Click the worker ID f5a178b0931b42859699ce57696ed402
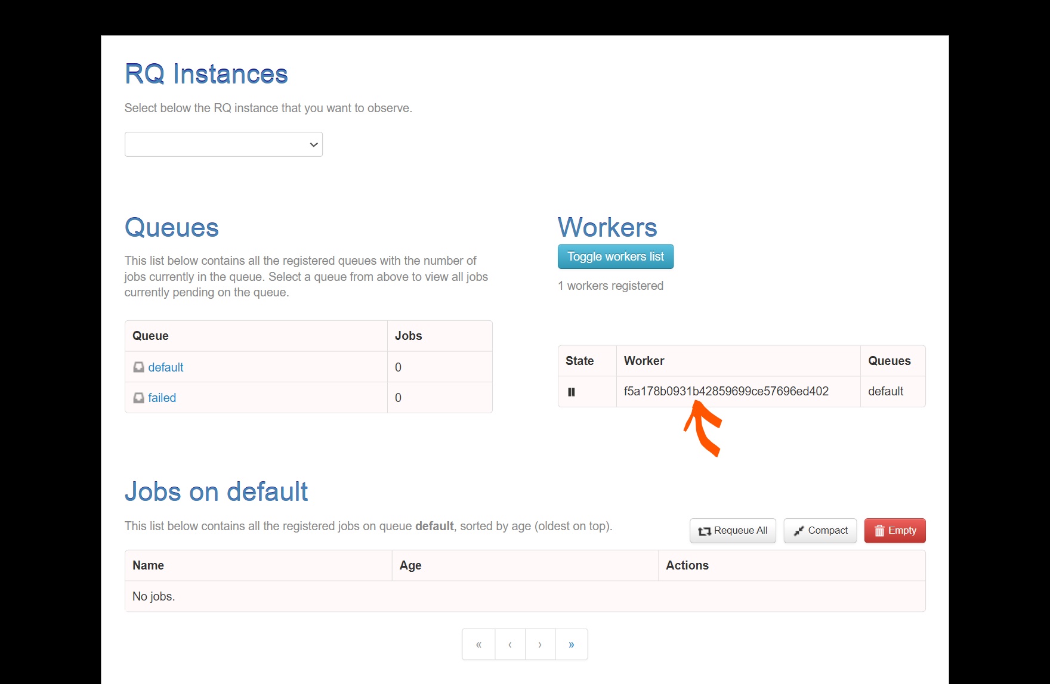 726,392
